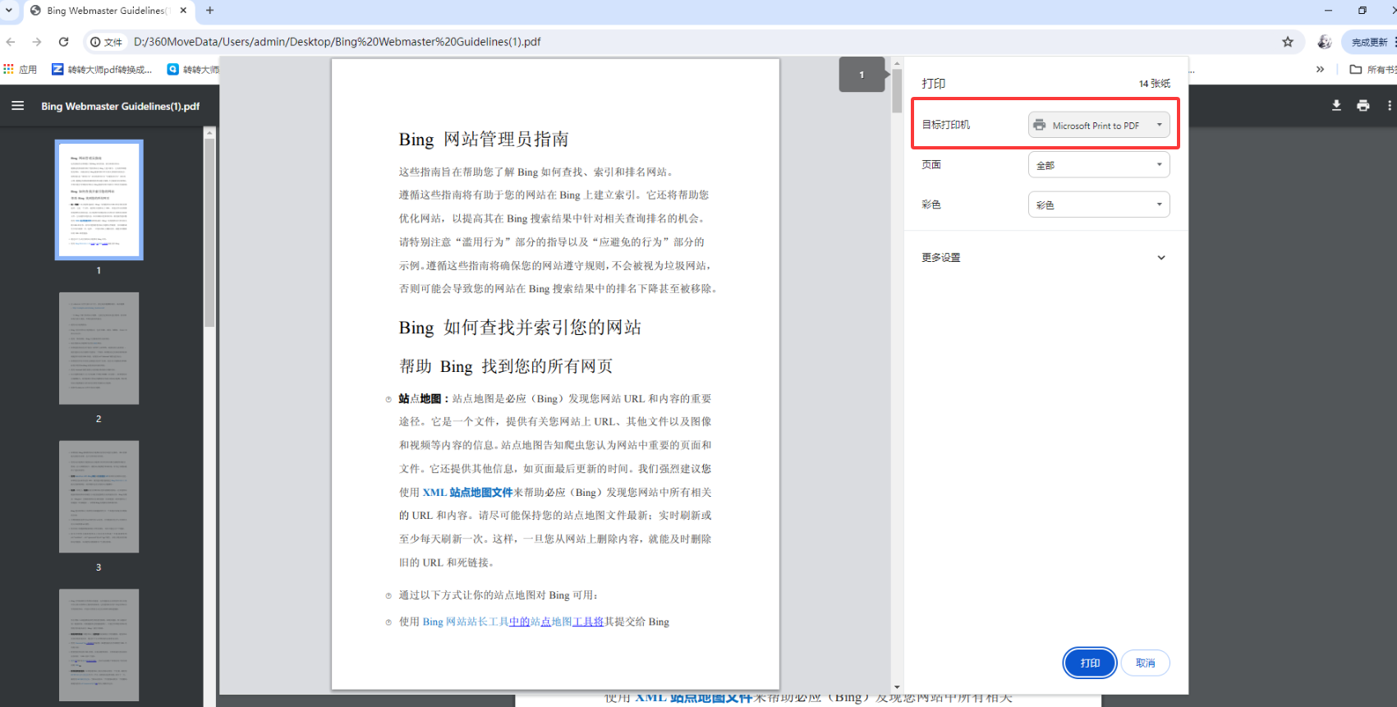Reload the page with refresh icon

pyautogui.click(x=64, y=42)
